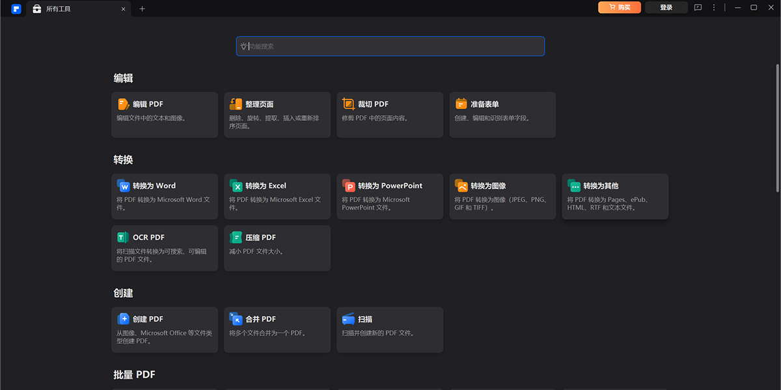
Task: Click the 转换为 PowerPoint icon
Action: (x=349, y=186)
